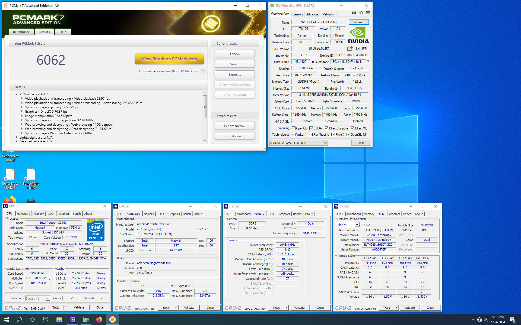Open the Advanced tab in GPU-Z
521x325 pixels.
click(x=313, y=14)
